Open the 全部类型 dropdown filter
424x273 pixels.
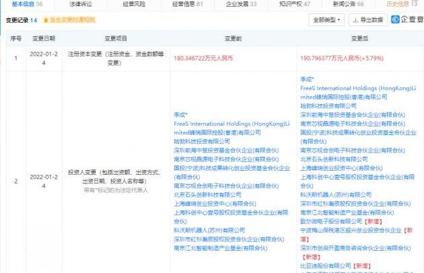coord(326,19)
